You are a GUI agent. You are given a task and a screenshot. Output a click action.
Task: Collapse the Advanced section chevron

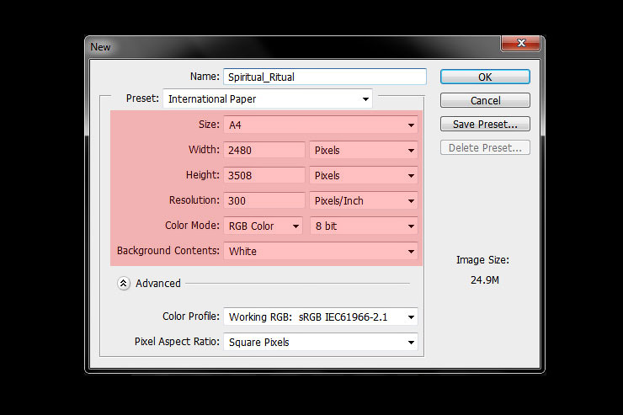[x=124, y=284]
